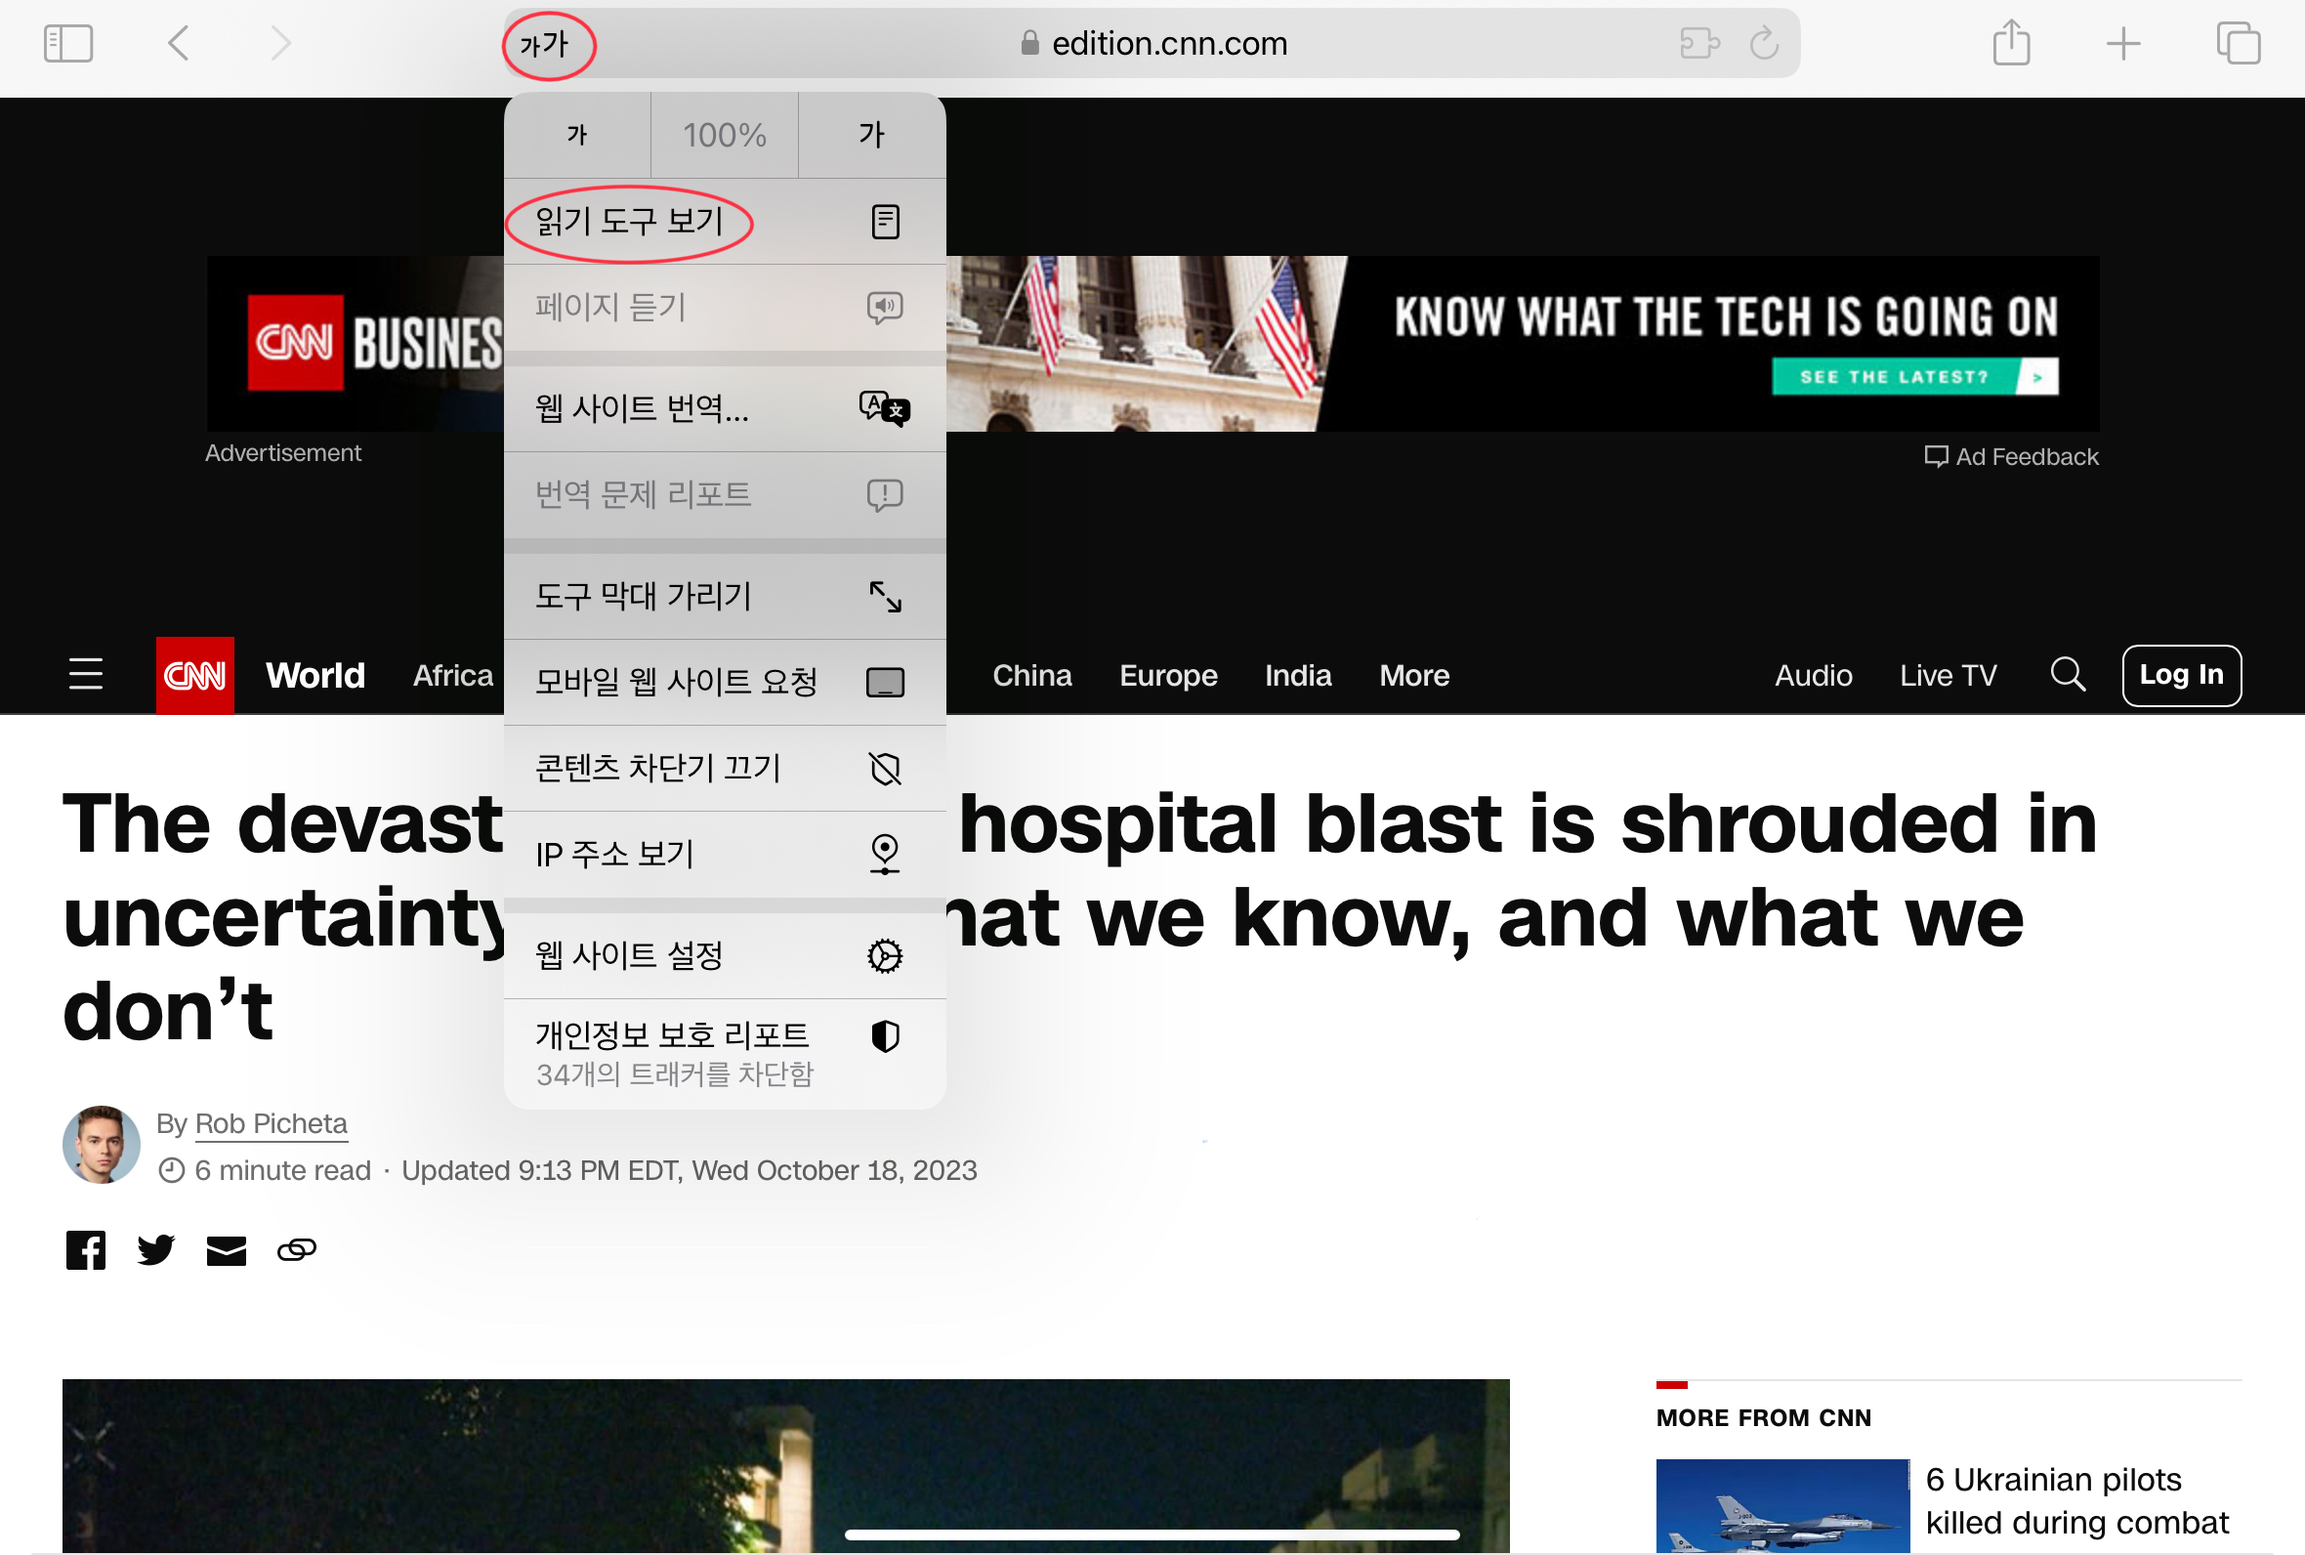Click the extensions puzzle icon in address bar

click(x=1699, y=44)
